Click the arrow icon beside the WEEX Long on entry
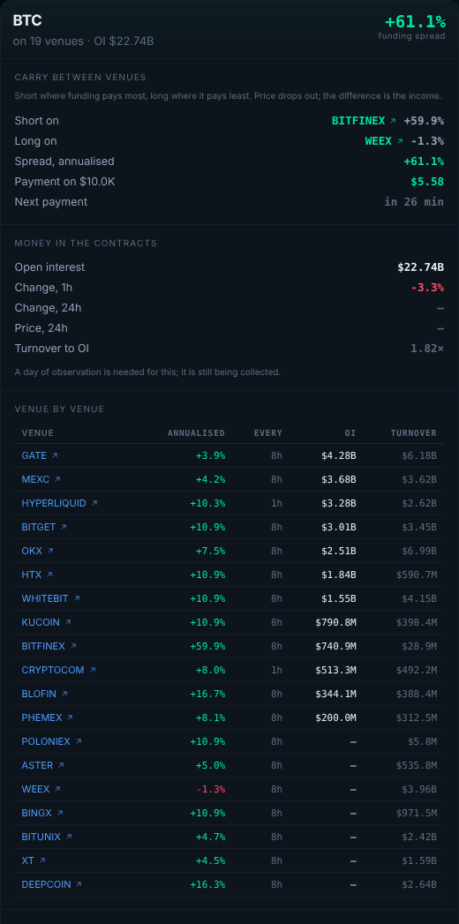The height and width of the screenshot is (924, 459). click(x=400, y=141)
